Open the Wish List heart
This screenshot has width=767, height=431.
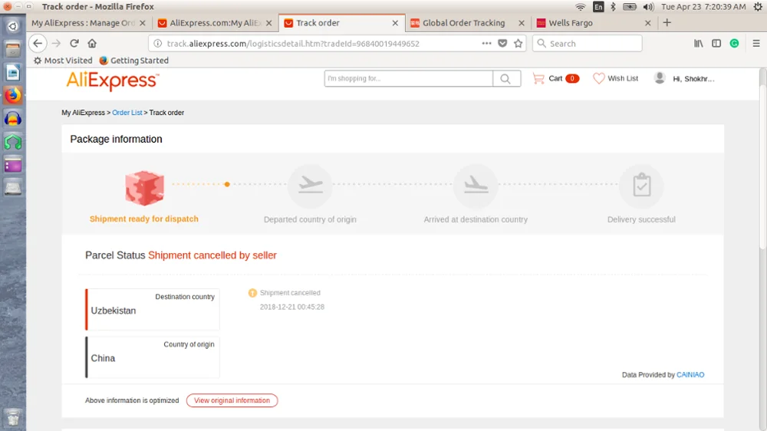(x=616, y=78)
